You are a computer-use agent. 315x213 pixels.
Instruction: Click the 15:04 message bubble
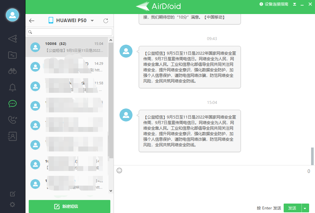[190, 131]
